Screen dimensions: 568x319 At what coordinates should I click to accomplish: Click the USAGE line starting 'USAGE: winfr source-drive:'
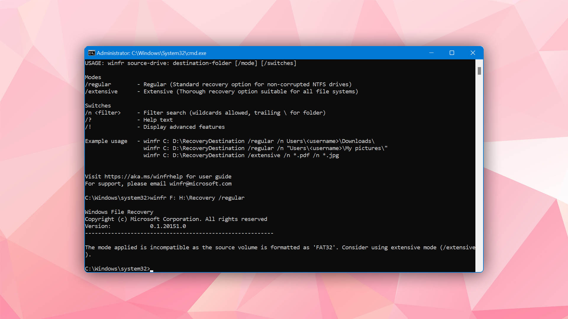pyautogui.click(x=191, y=63)
